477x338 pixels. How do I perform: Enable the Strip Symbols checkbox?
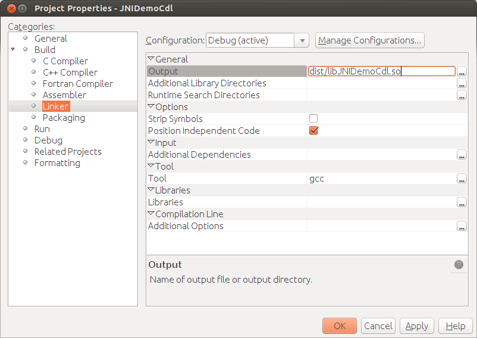[313, 119]
